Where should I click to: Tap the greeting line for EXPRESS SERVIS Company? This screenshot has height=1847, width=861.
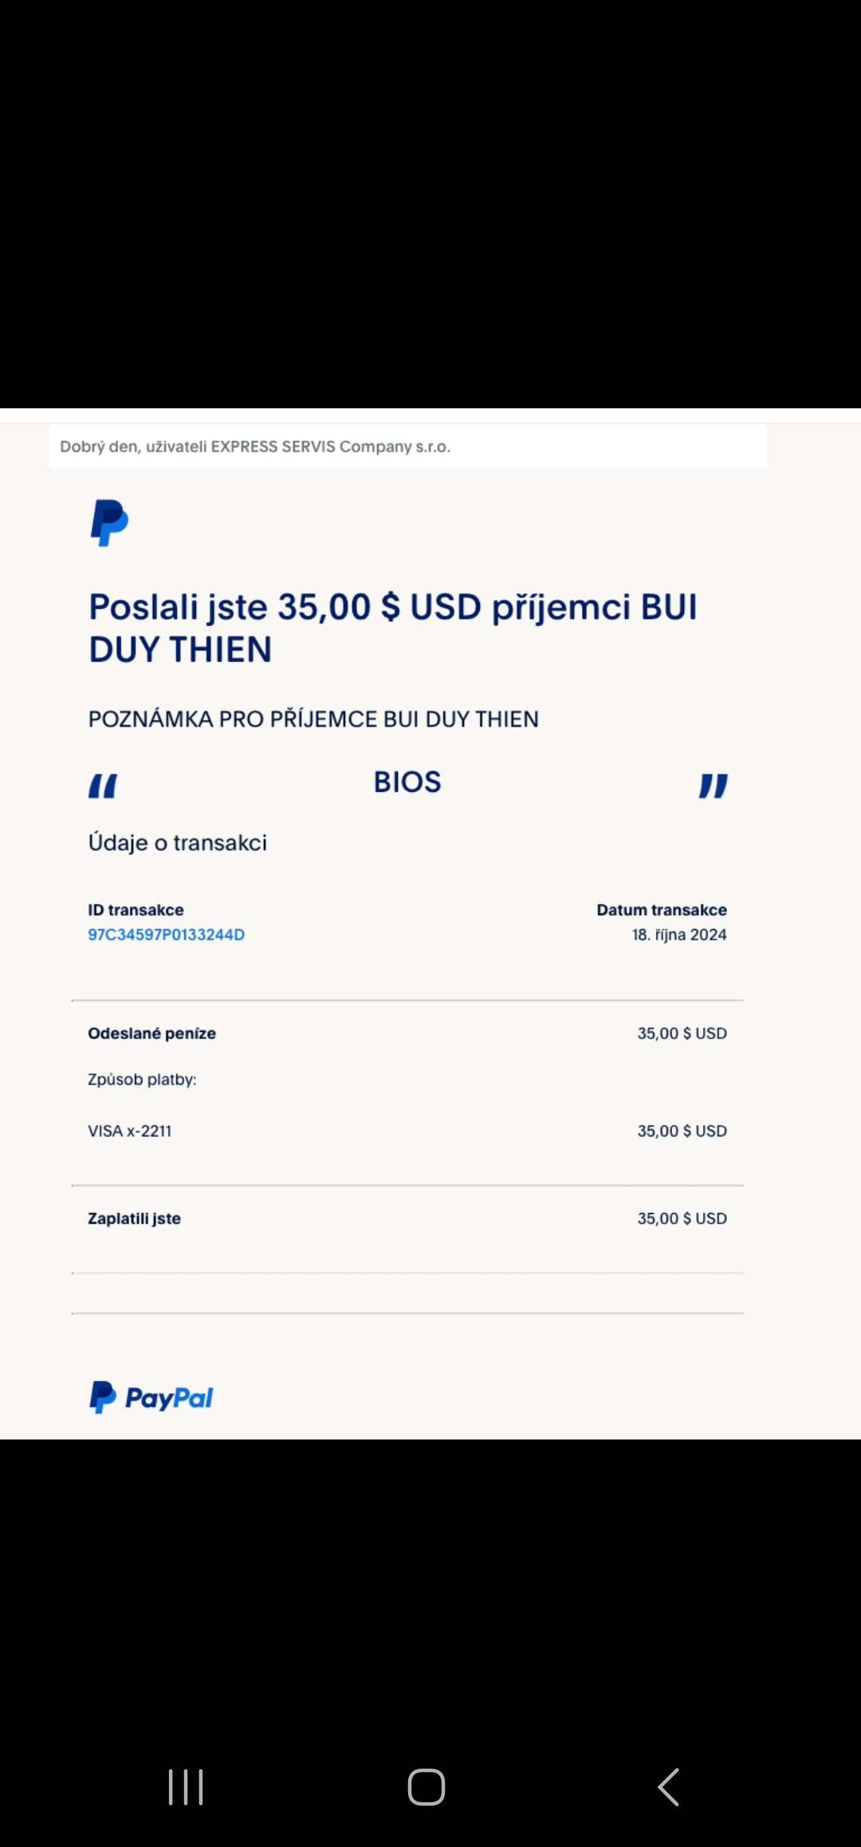click(x=255, y=447)
